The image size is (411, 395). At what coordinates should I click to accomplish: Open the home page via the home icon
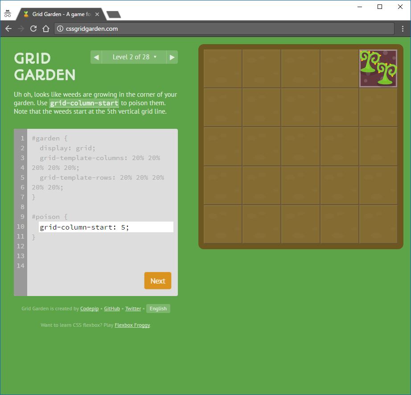(x=46, y=28)
